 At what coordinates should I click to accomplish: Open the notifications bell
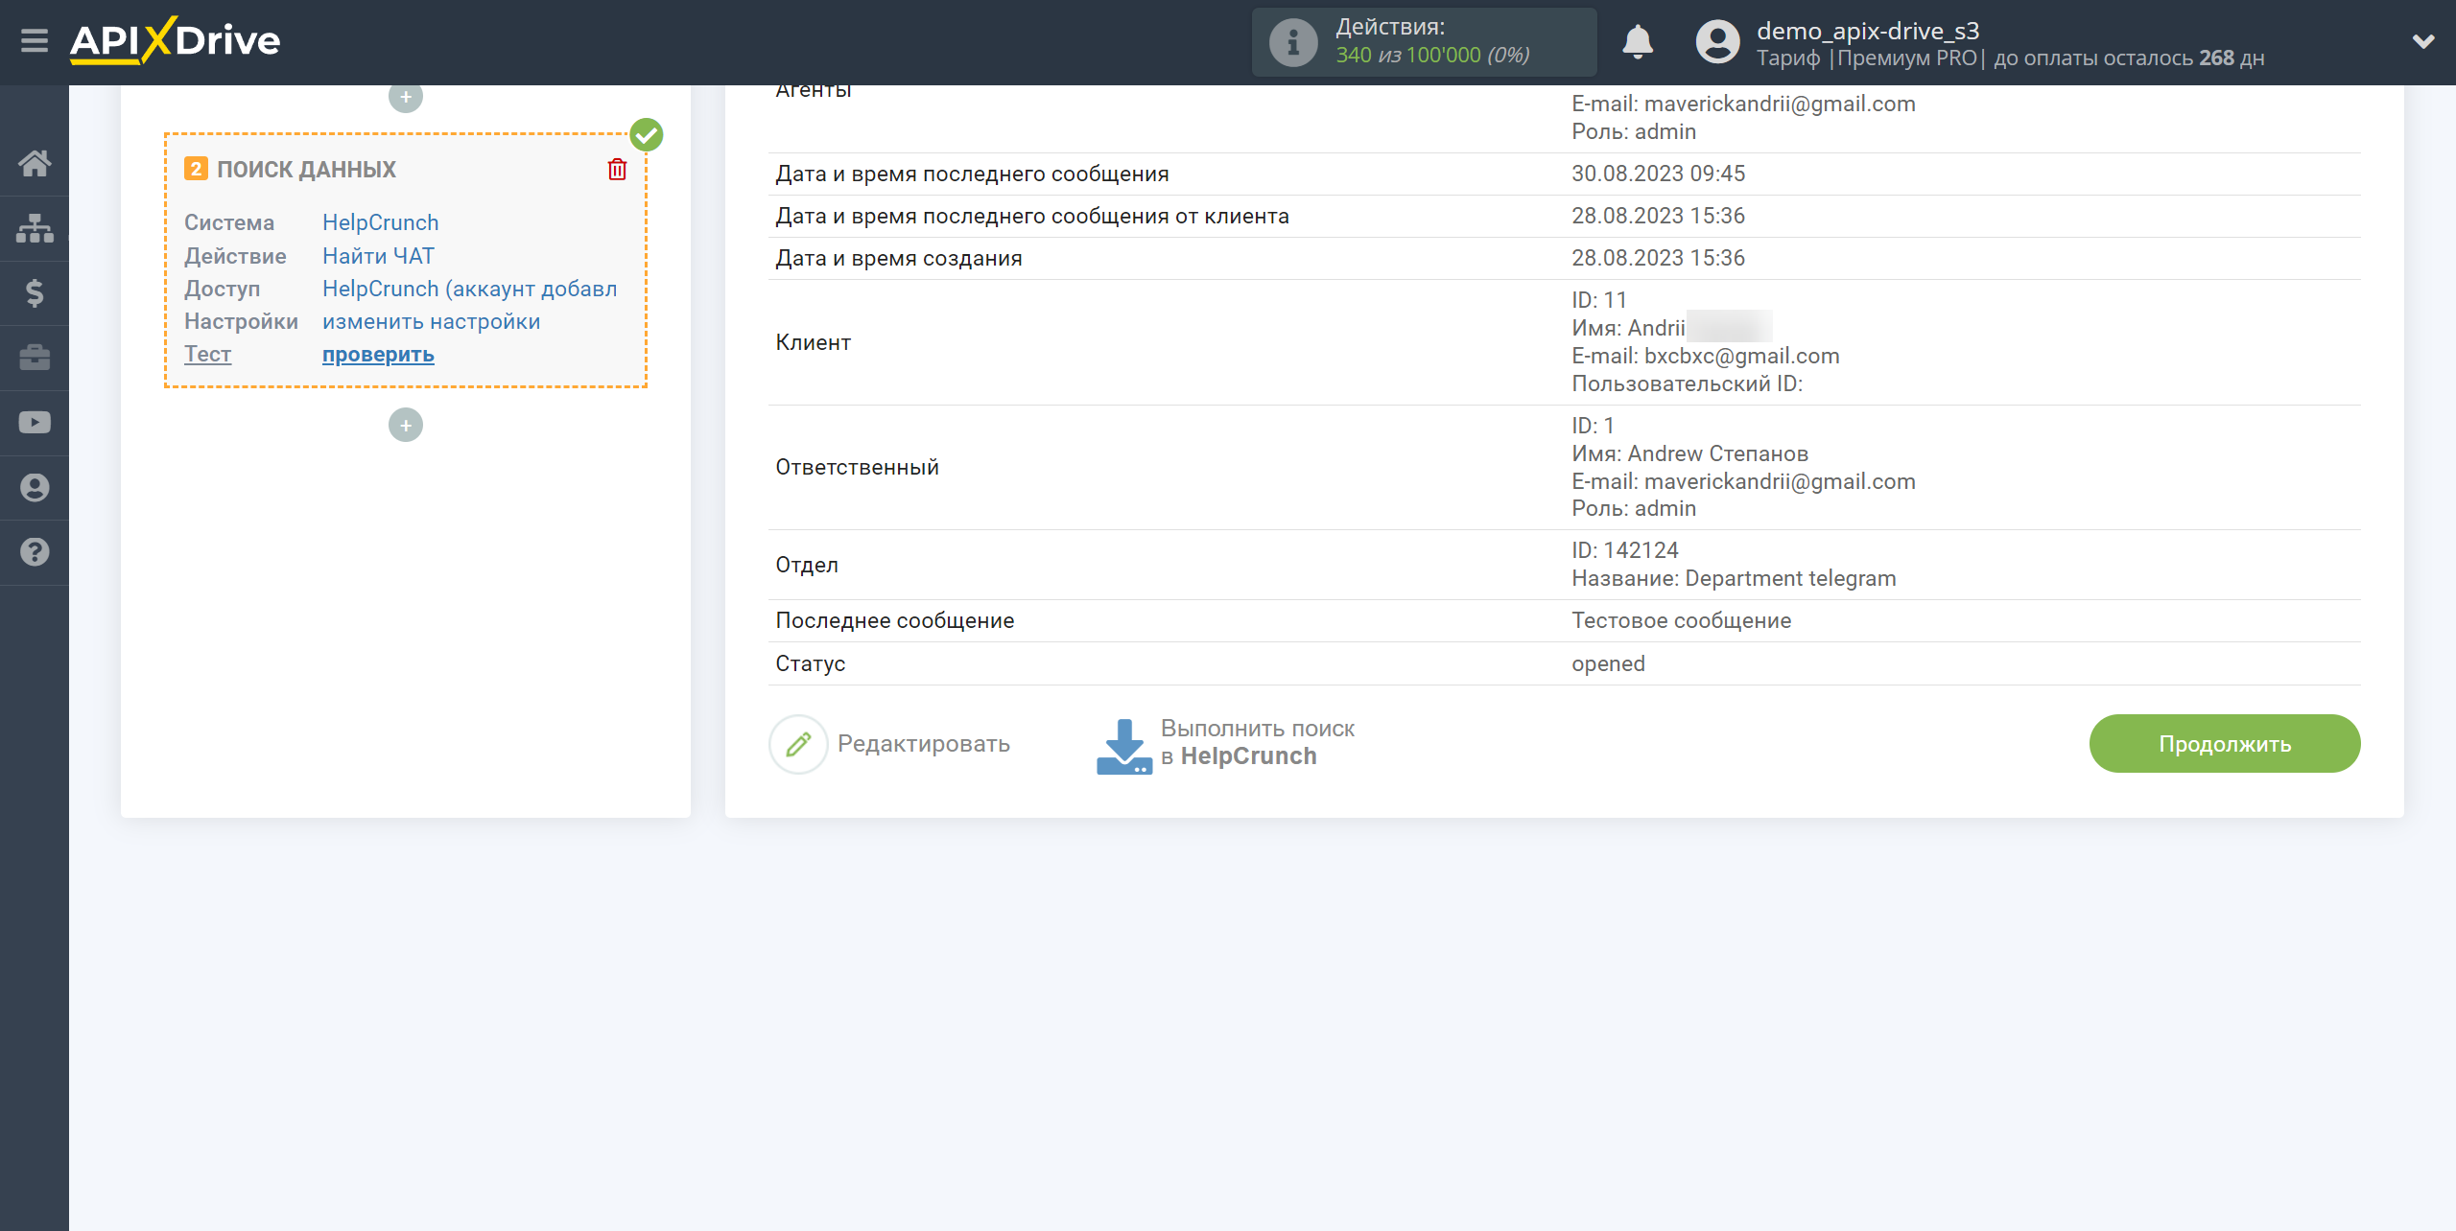click(1638, 42)
